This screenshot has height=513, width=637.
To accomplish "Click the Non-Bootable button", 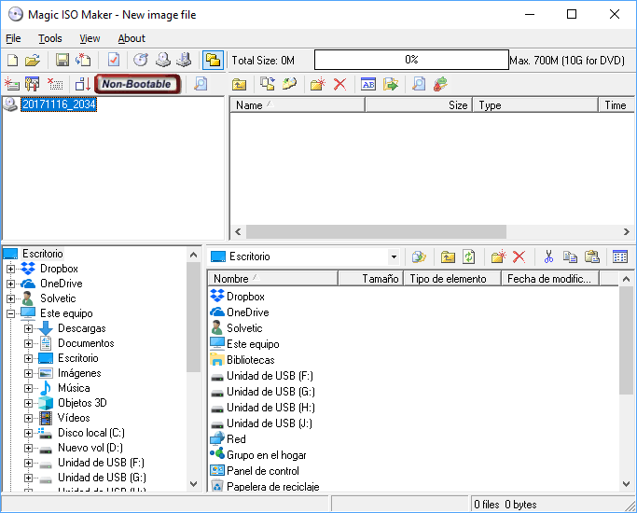I will click(x=137, y=84).
